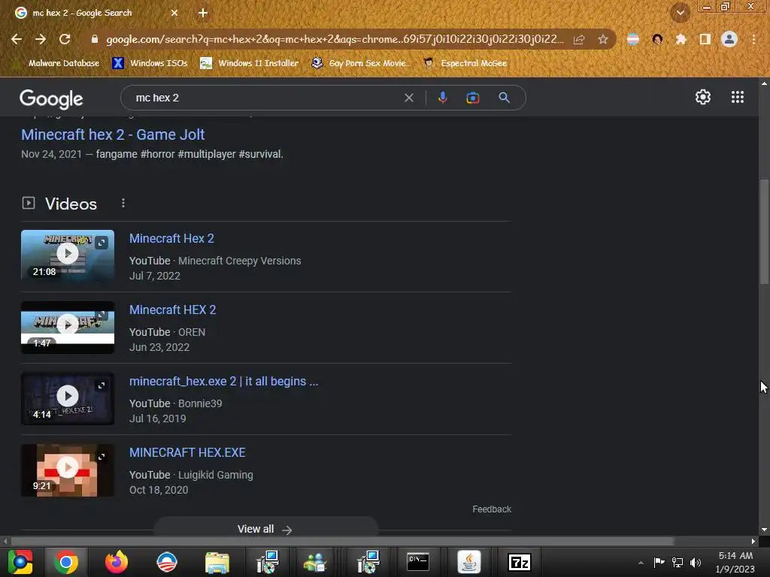Submit search with magnifier icon
Image resolution: width=770 pixels, height=577 pixels.
click(504, 98)
